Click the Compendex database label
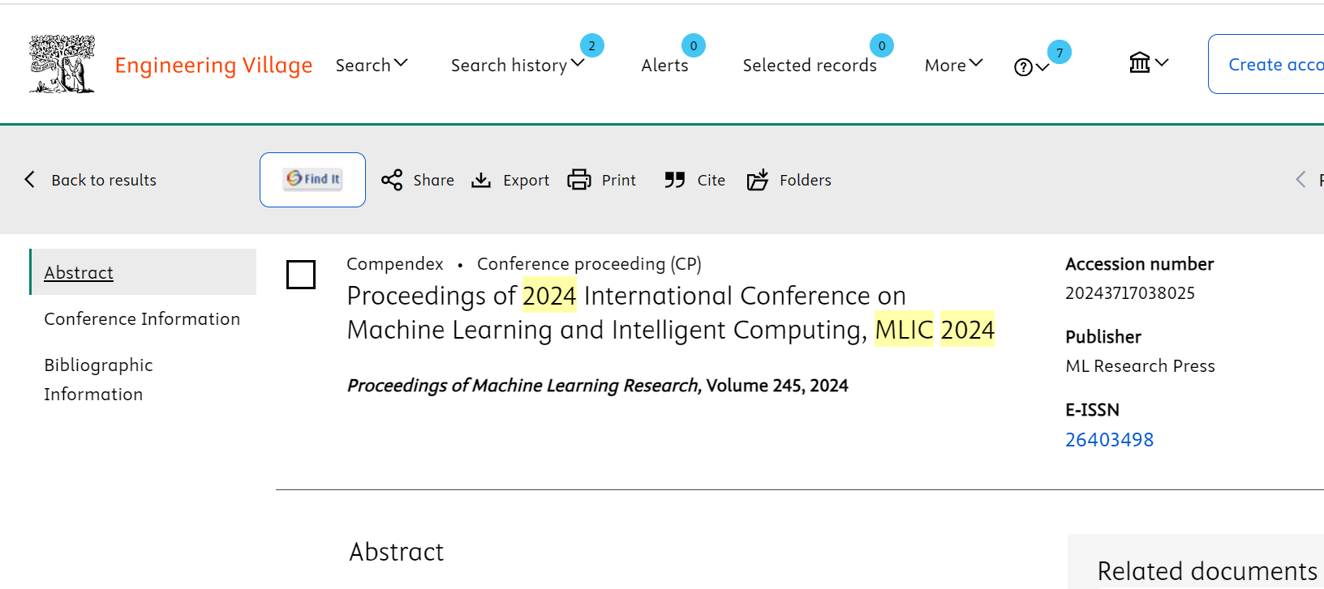The image size is (1324, 589). (395, 263)
